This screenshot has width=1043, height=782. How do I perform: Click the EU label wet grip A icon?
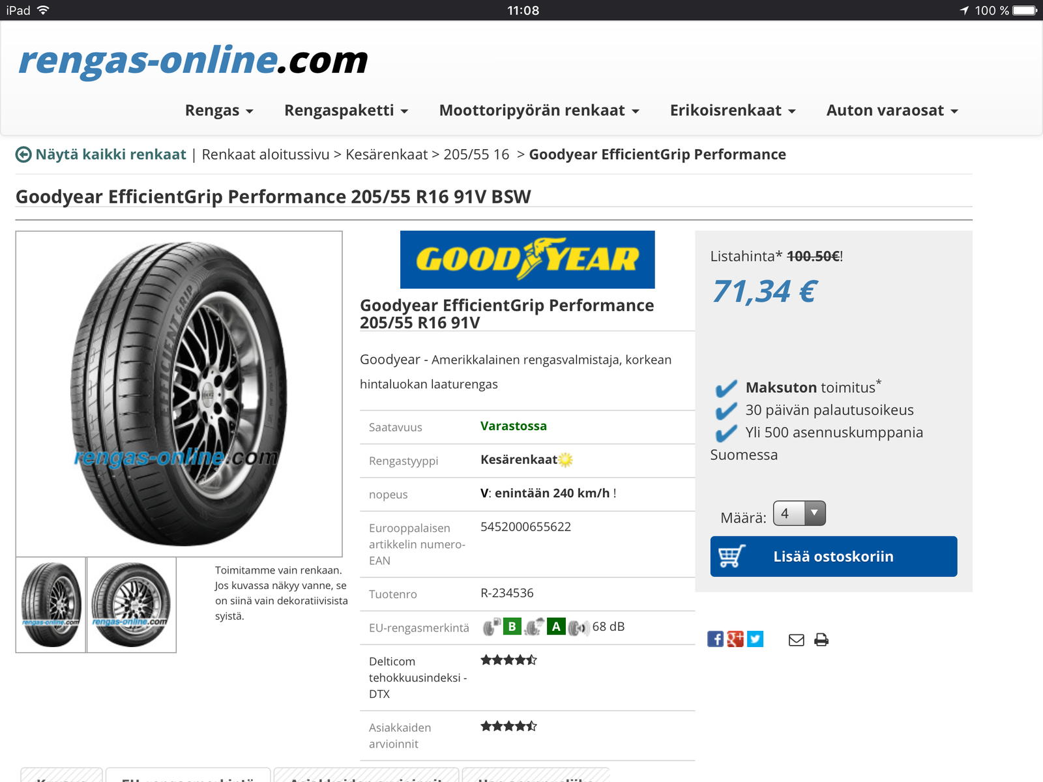tap(556, 626)
